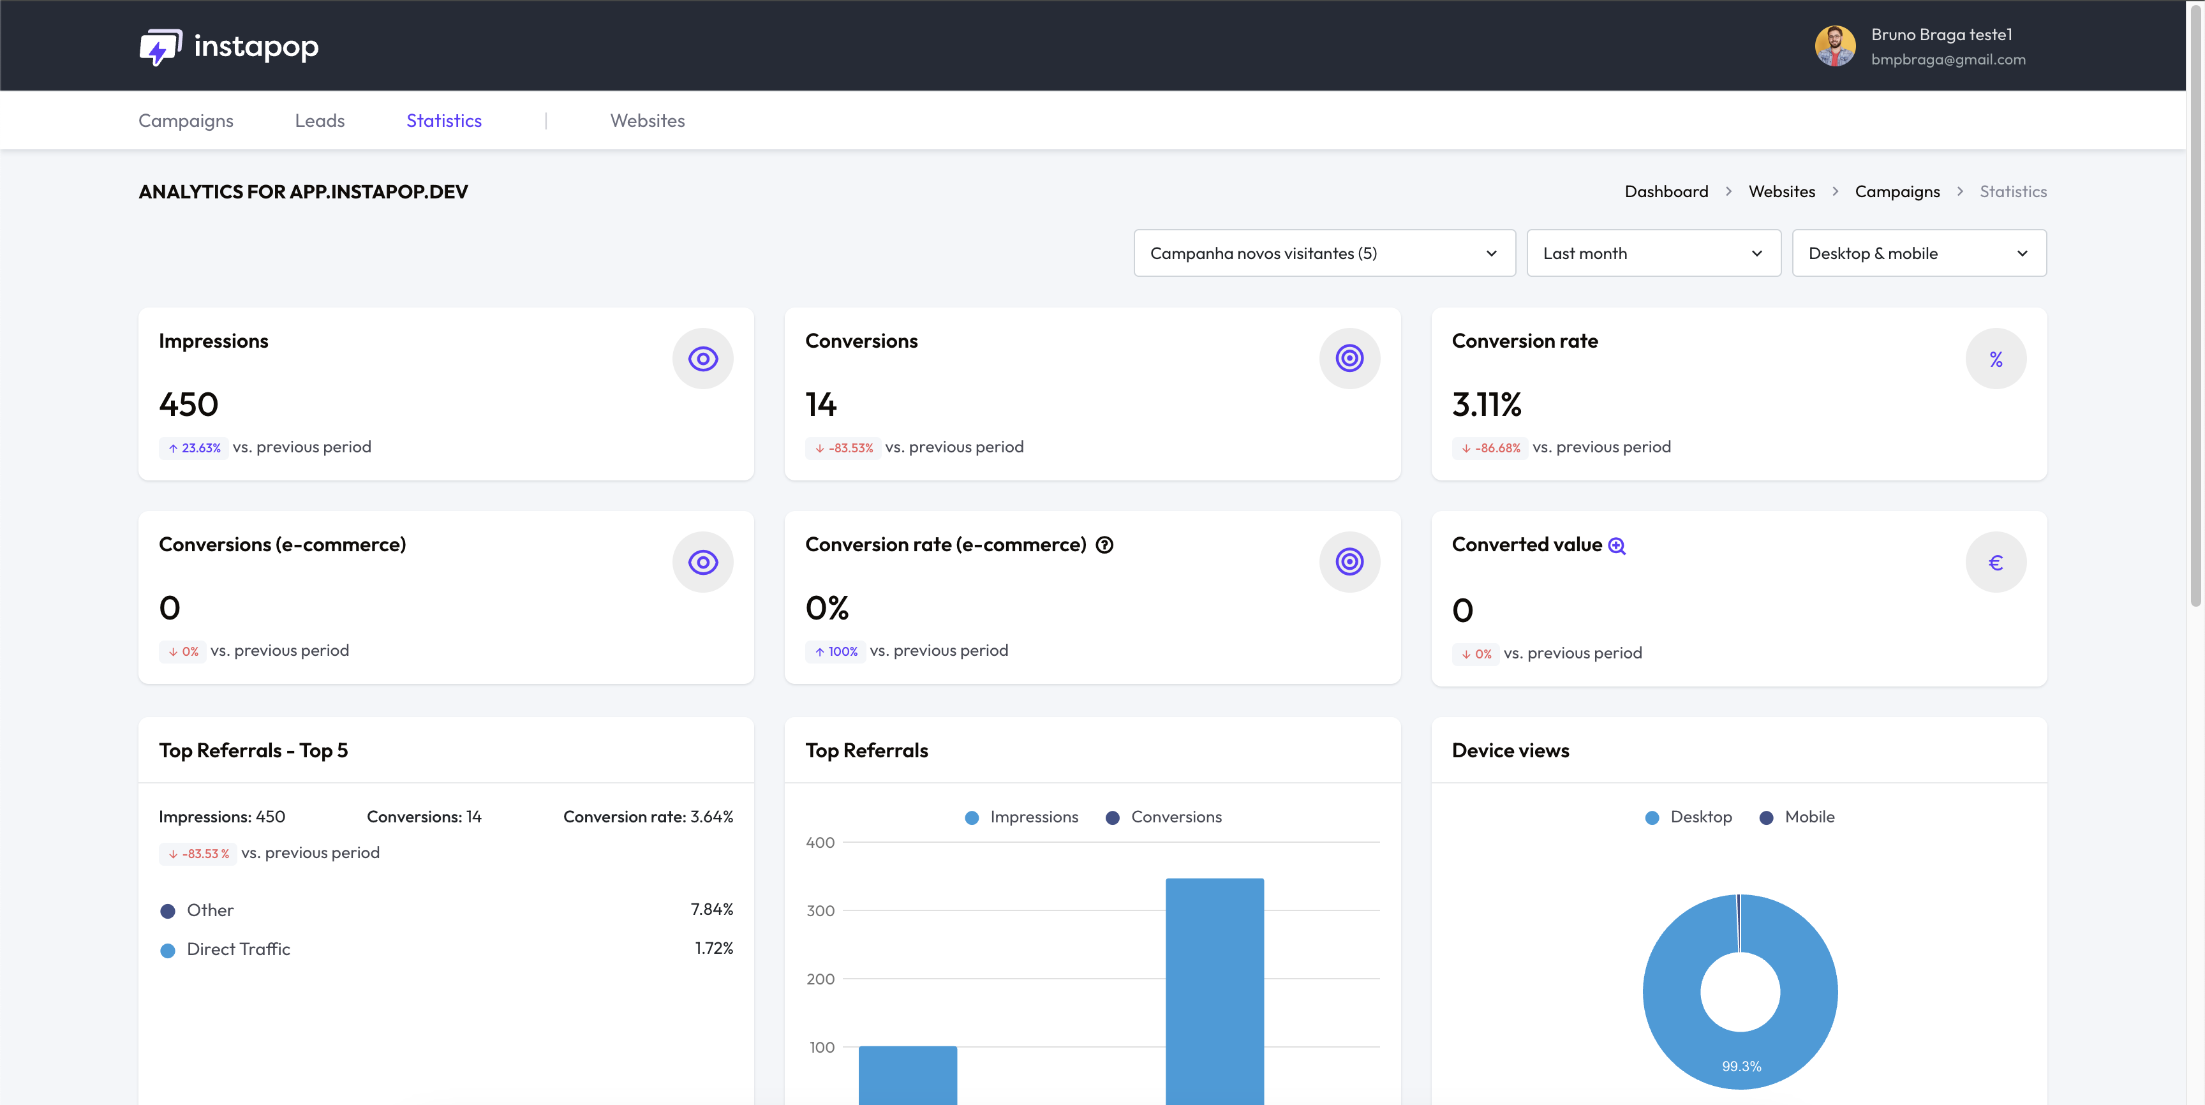Go to Dashboard in the breadcrumb
2205x1105 pixels.
click(x=1666, y=192)
